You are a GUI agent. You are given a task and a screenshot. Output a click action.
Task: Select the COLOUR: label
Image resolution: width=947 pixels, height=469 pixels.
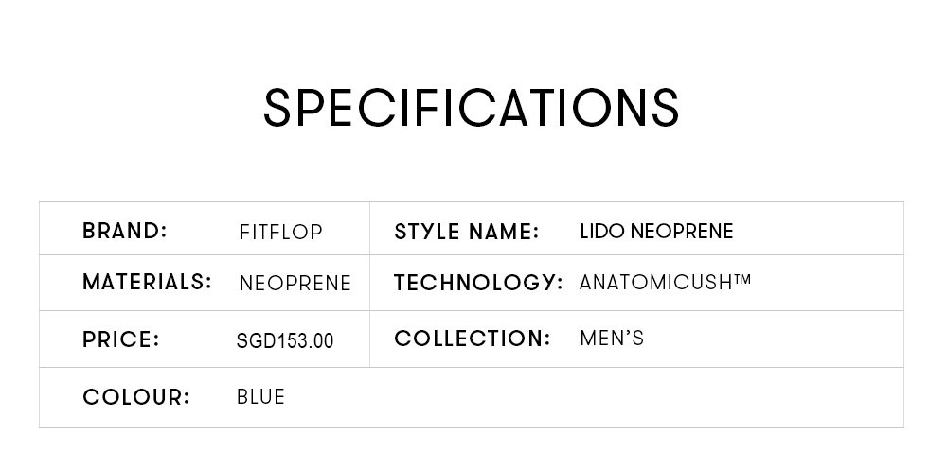[x=135, y=397]
